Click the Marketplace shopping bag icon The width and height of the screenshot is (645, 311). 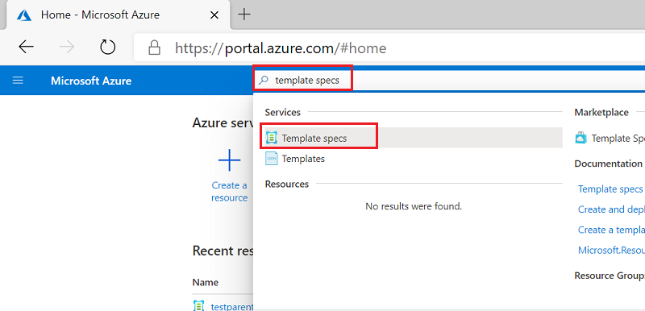pos(580,138)
